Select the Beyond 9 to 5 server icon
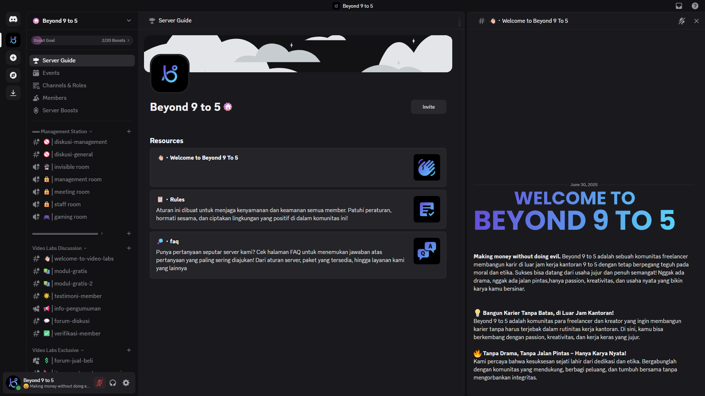 [x=13, y=40]
